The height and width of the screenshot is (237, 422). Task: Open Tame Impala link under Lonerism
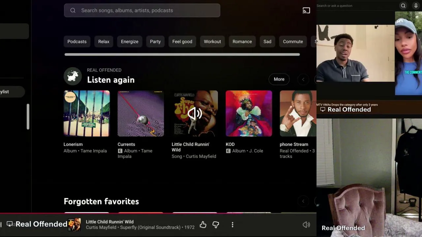[94, 151]
